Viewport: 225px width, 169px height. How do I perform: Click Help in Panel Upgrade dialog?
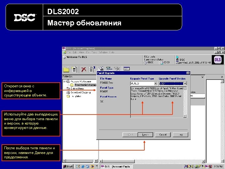click(x=180, y=135)
